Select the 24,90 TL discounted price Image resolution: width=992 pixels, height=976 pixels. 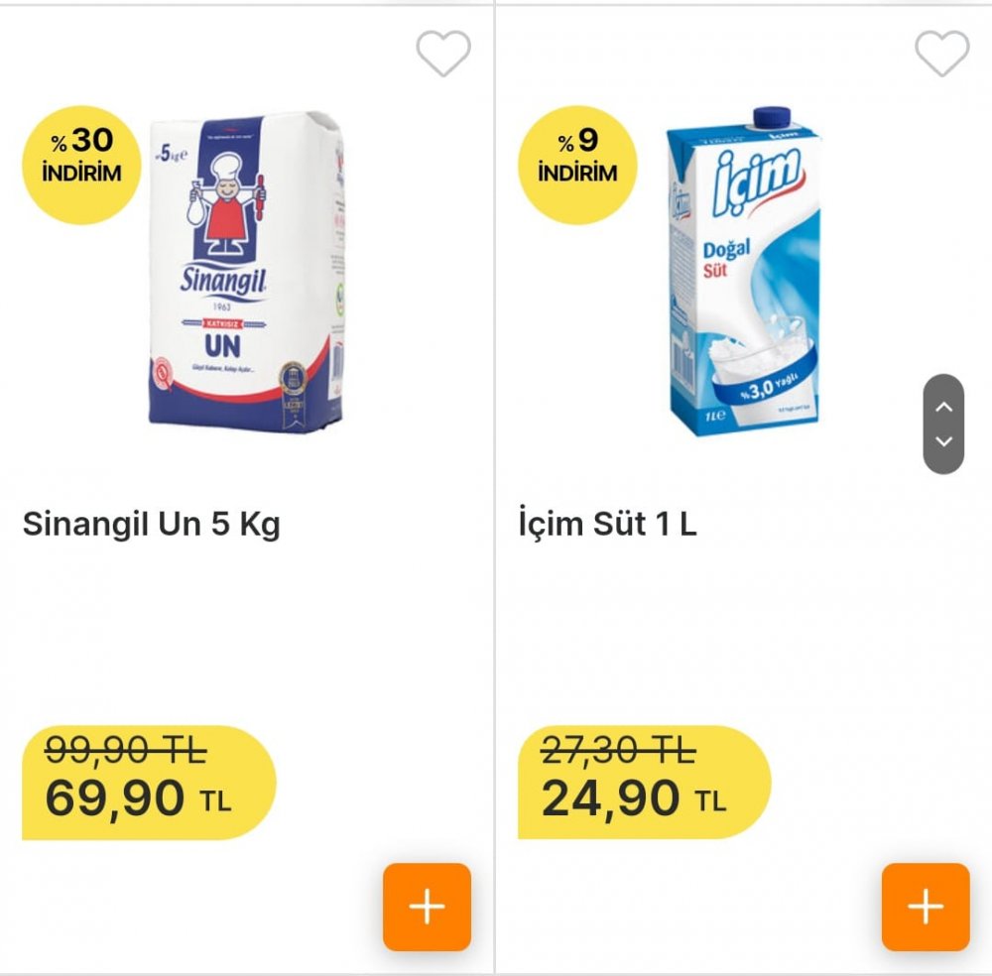[633, 798]
